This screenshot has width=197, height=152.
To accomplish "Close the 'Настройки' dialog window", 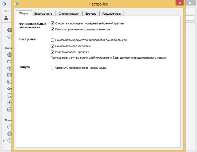I will pyautogui.click(x=179, y=4).
